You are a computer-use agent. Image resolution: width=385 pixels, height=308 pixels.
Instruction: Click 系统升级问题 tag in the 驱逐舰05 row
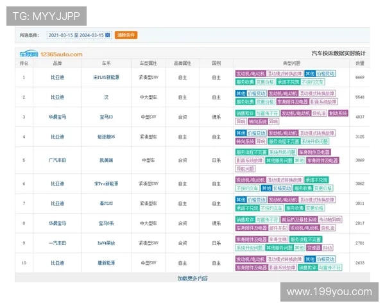[x=314, y=141]
